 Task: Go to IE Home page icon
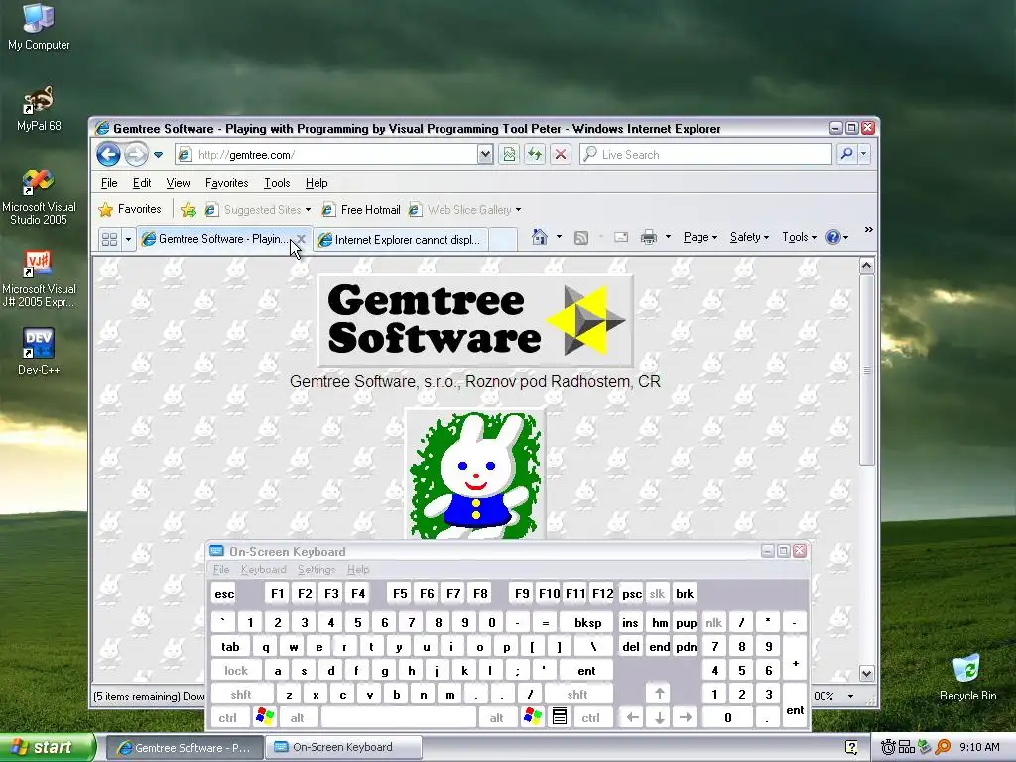pos(539,237)
